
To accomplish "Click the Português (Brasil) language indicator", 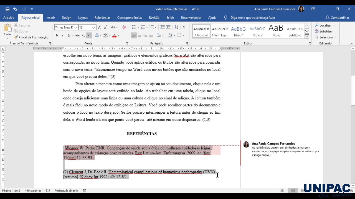I will [x=66, y=191].
